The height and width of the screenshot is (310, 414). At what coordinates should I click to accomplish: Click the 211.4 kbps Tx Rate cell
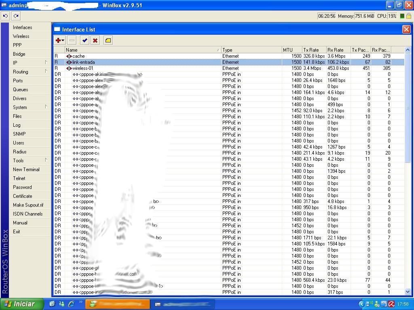click(x=314, y=153)
